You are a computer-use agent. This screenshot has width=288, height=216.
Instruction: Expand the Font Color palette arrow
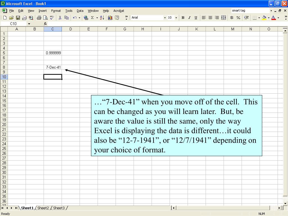(278, 18)
